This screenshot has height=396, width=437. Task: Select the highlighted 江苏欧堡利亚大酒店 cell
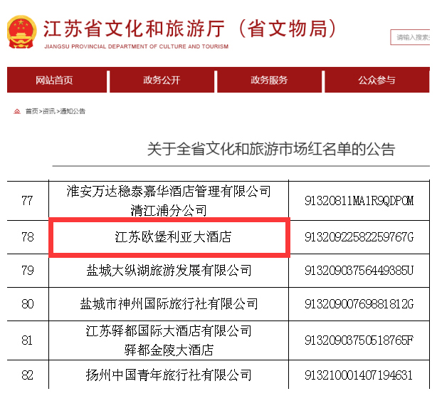[169, 236]
